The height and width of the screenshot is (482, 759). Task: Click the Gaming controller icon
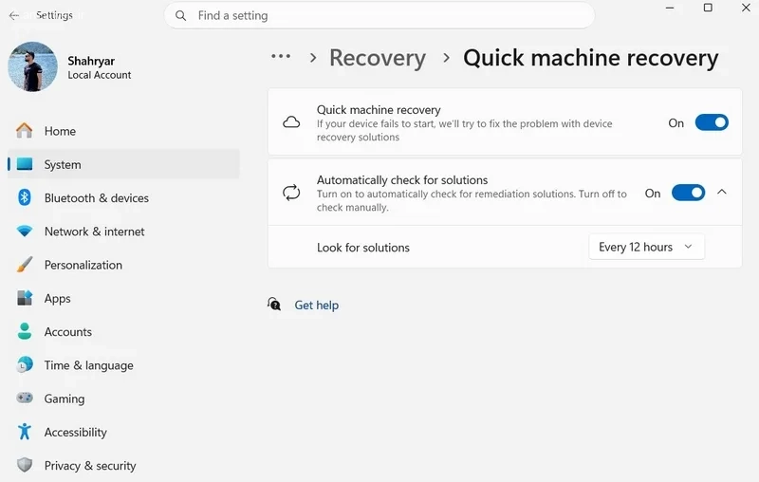[25, 398]
